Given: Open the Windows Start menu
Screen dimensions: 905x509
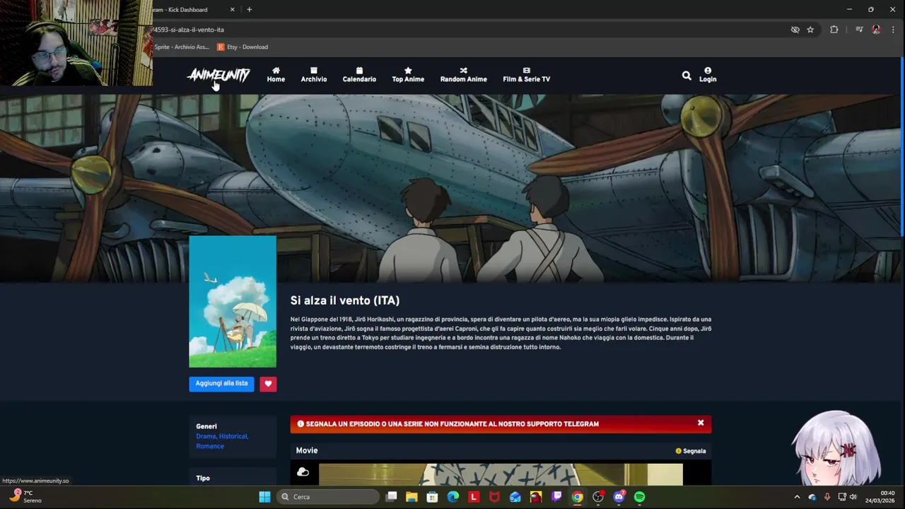Looking at the screenshot, I should (x=264, y=497).
